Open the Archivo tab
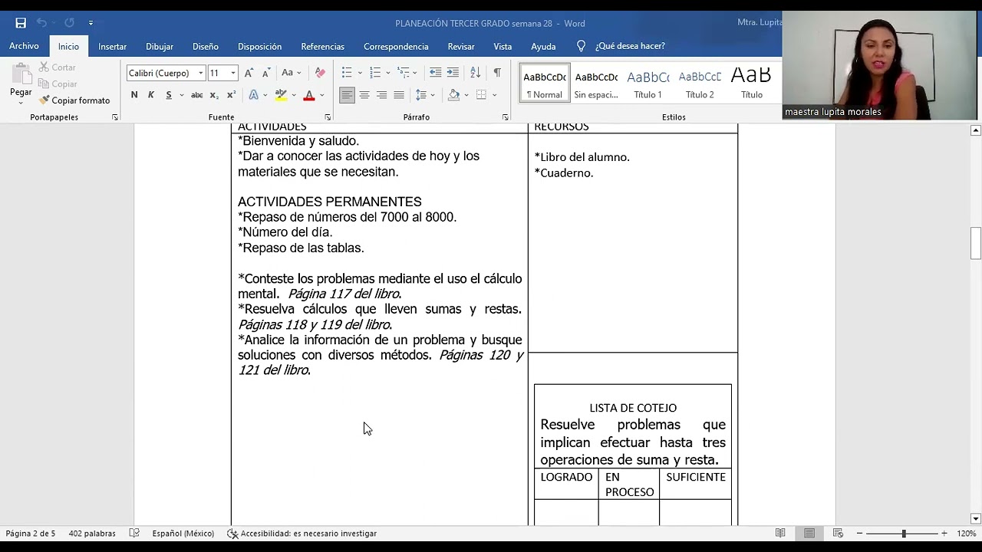This screenshot has height=552, width=982. pyautogui.click(x=24, y=46)
